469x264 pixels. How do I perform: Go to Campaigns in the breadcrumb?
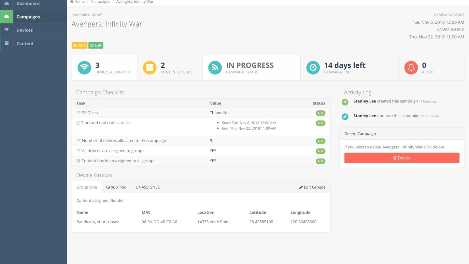pyautogui.click(x=100, y=2)
